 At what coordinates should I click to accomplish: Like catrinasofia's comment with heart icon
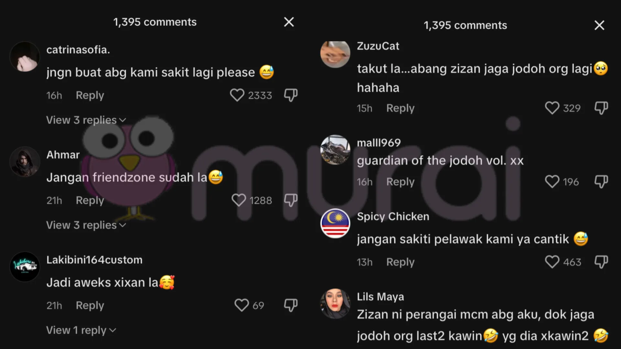[237, 95]
